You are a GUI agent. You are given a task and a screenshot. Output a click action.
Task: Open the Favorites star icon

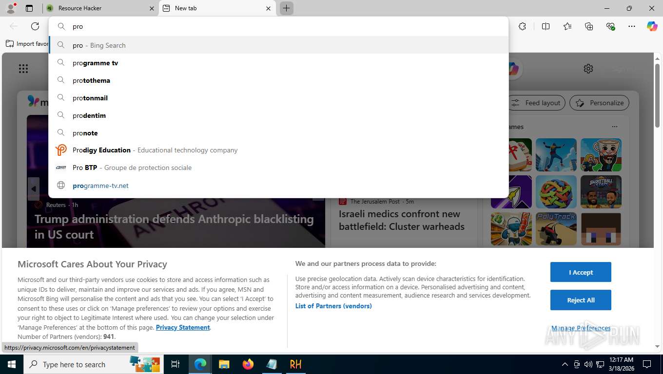point(567,26)
